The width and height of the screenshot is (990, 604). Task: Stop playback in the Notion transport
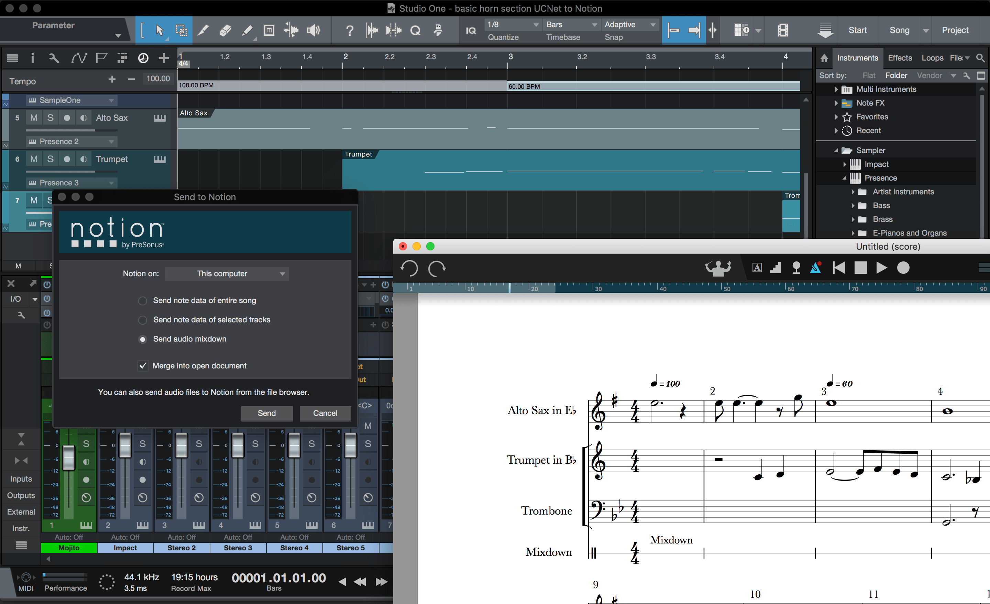(x=861, y=268)
